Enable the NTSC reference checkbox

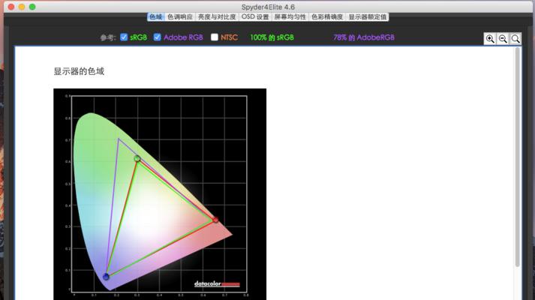tap(215, 37)
